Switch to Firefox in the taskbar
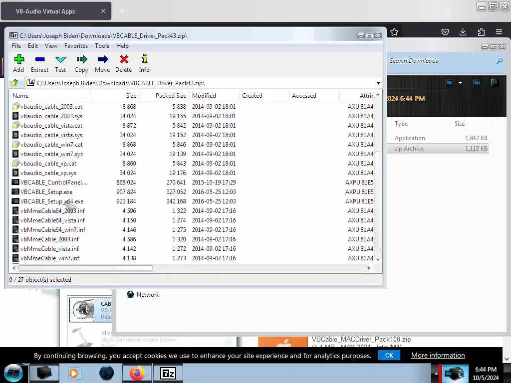Image resolution: width=511 pixels, height=383 pixels. (137, 373)
